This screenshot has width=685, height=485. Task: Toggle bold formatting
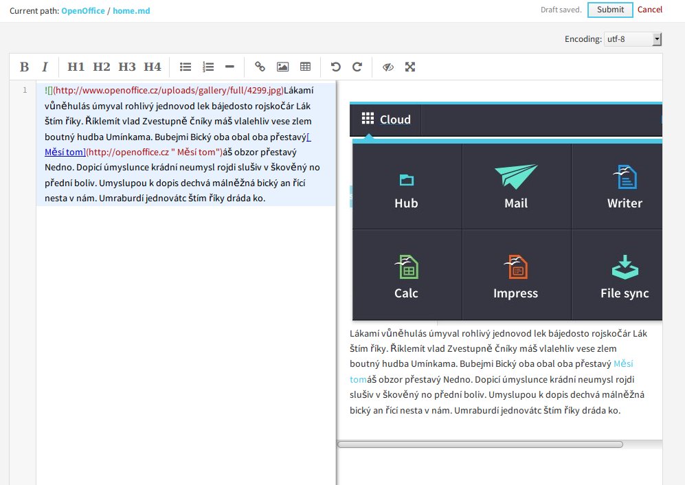coord(25,67)
